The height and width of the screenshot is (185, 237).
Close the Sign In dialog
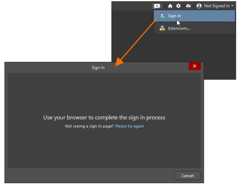pyautogui.click(x=195, y=66)
